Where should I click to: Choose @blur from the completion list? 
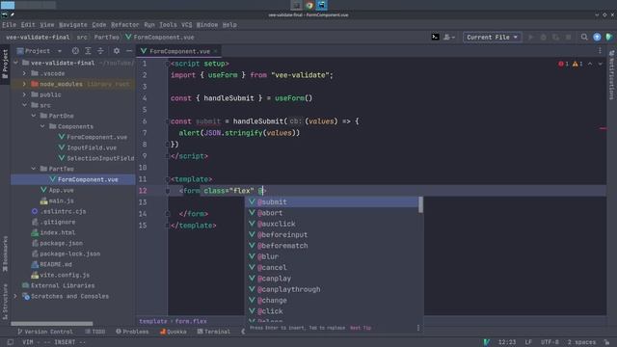tap(332, 256)
